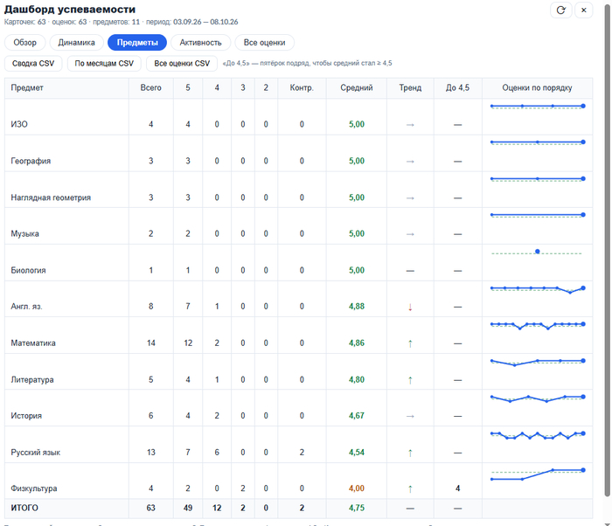Click the flat trend arrow for История

coord(410,417)
